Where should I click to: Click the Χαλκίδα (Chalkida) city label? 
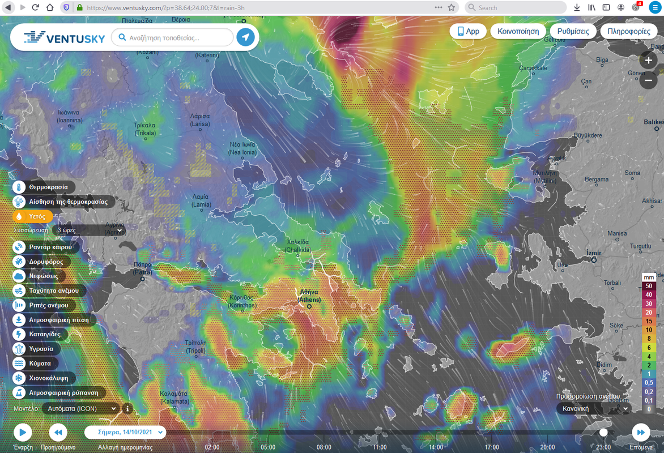click(x=297, y=246)
